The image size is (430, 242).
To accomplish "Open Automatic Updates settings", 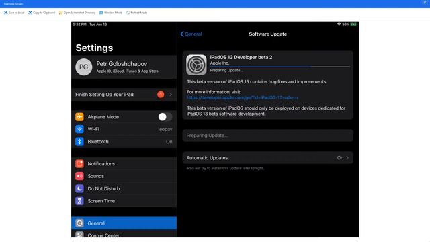I will (268, 158).
